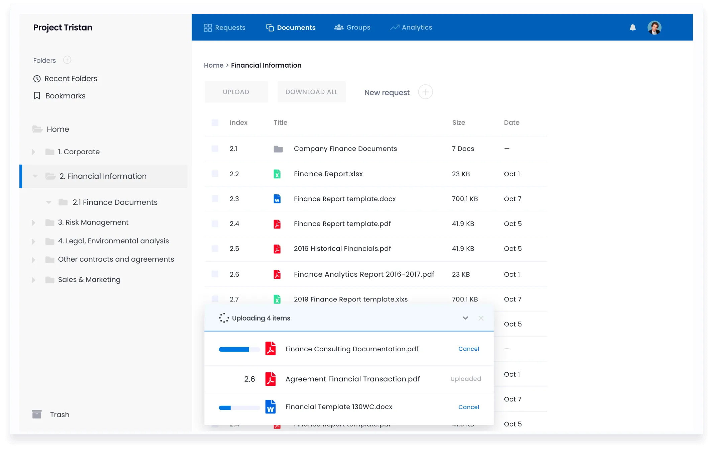
Task: Close the uploading items panel
Action: pyautogui.click(x=481, y=318)
